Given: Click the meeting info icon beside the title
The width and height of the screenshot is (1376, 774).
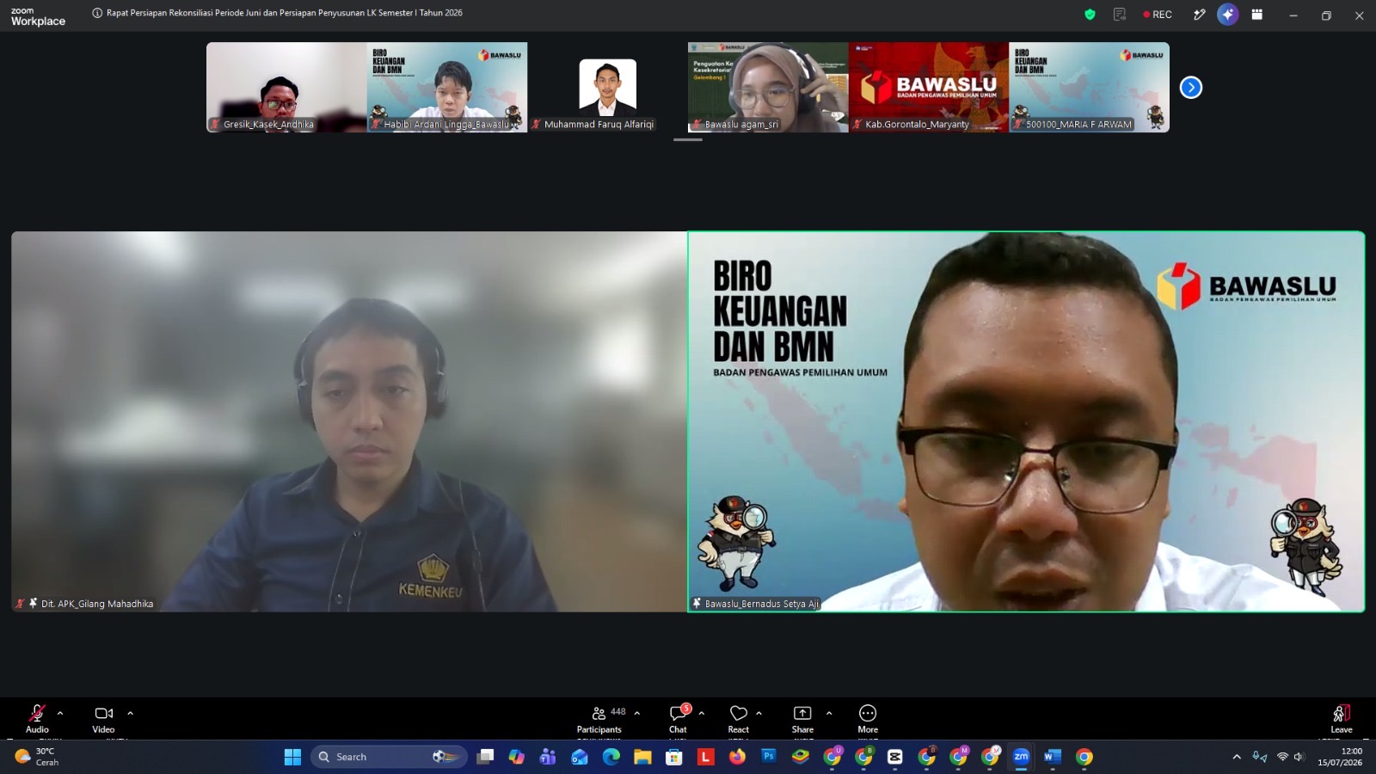Looking at the screenshot, I should point(97,13).
